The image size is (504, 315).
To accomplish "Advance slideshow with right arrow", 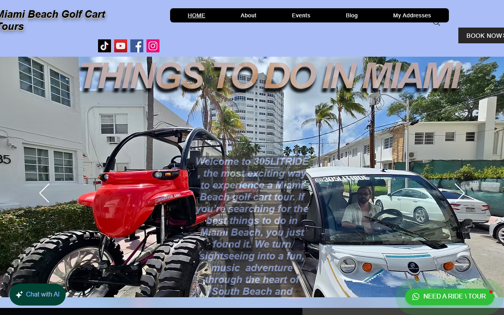I will coord(460,193).
